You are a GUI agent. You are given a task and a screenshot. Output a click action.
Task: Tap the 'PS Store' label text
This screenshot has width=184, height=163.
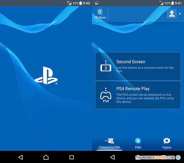click(x=100, y=17)
